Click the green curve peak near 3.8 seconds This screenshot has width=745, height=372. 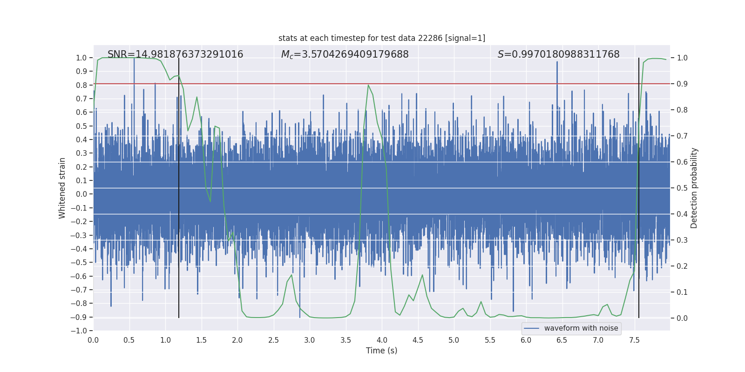368,85
